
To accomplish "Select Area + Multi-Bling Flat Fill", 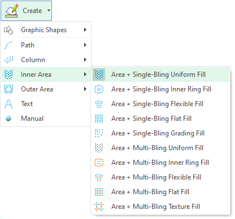I will pyautogui.click(x=160, y=192).
